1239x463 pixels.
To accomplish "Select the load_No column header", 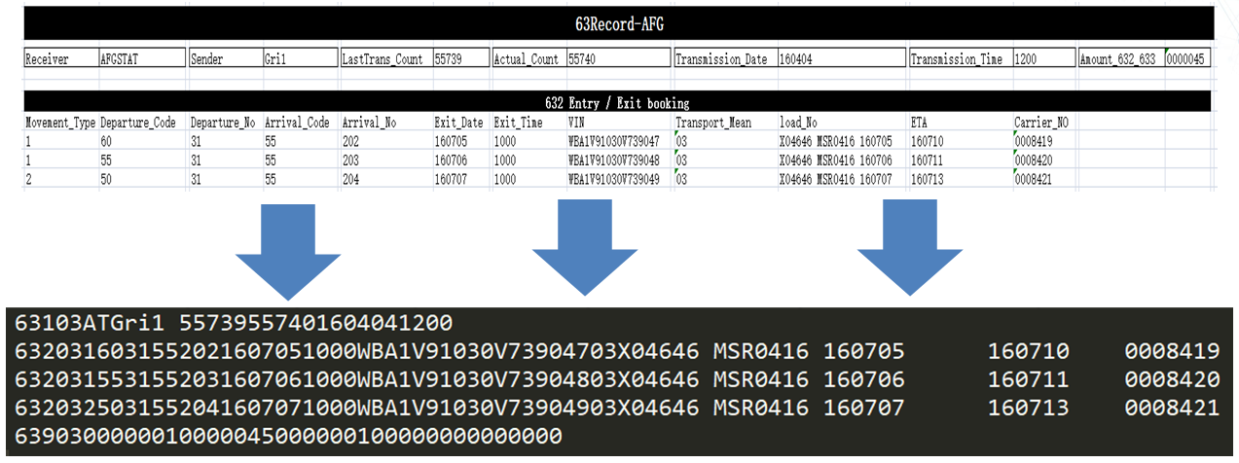I will click(843, 123).
